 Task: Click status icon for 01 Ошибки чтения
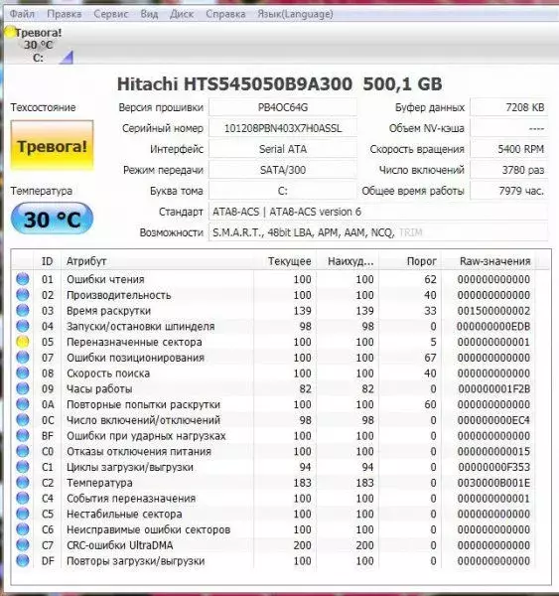pos(23,279)
